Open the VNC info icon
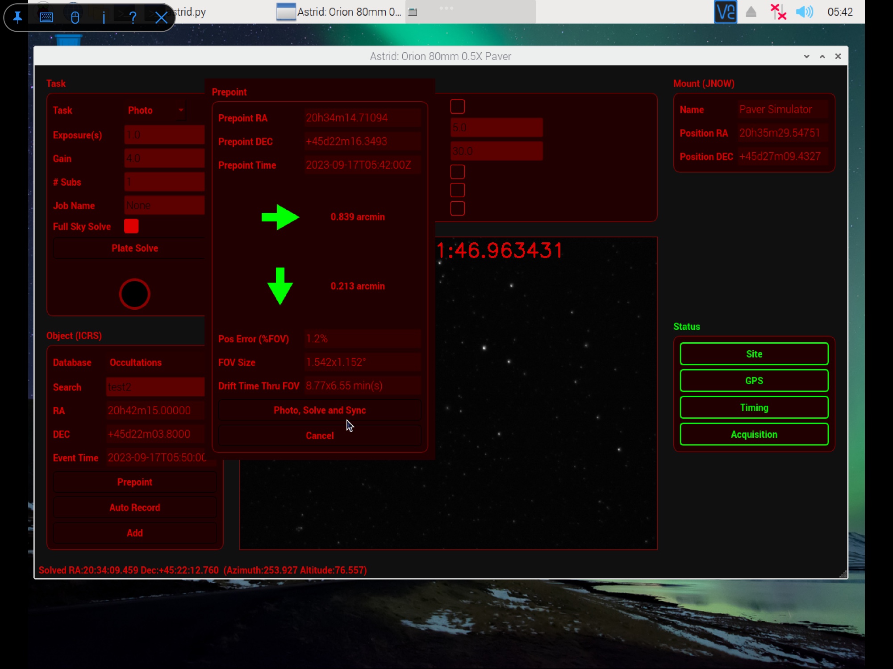This screenshot has width=893, height=669. 104,17
